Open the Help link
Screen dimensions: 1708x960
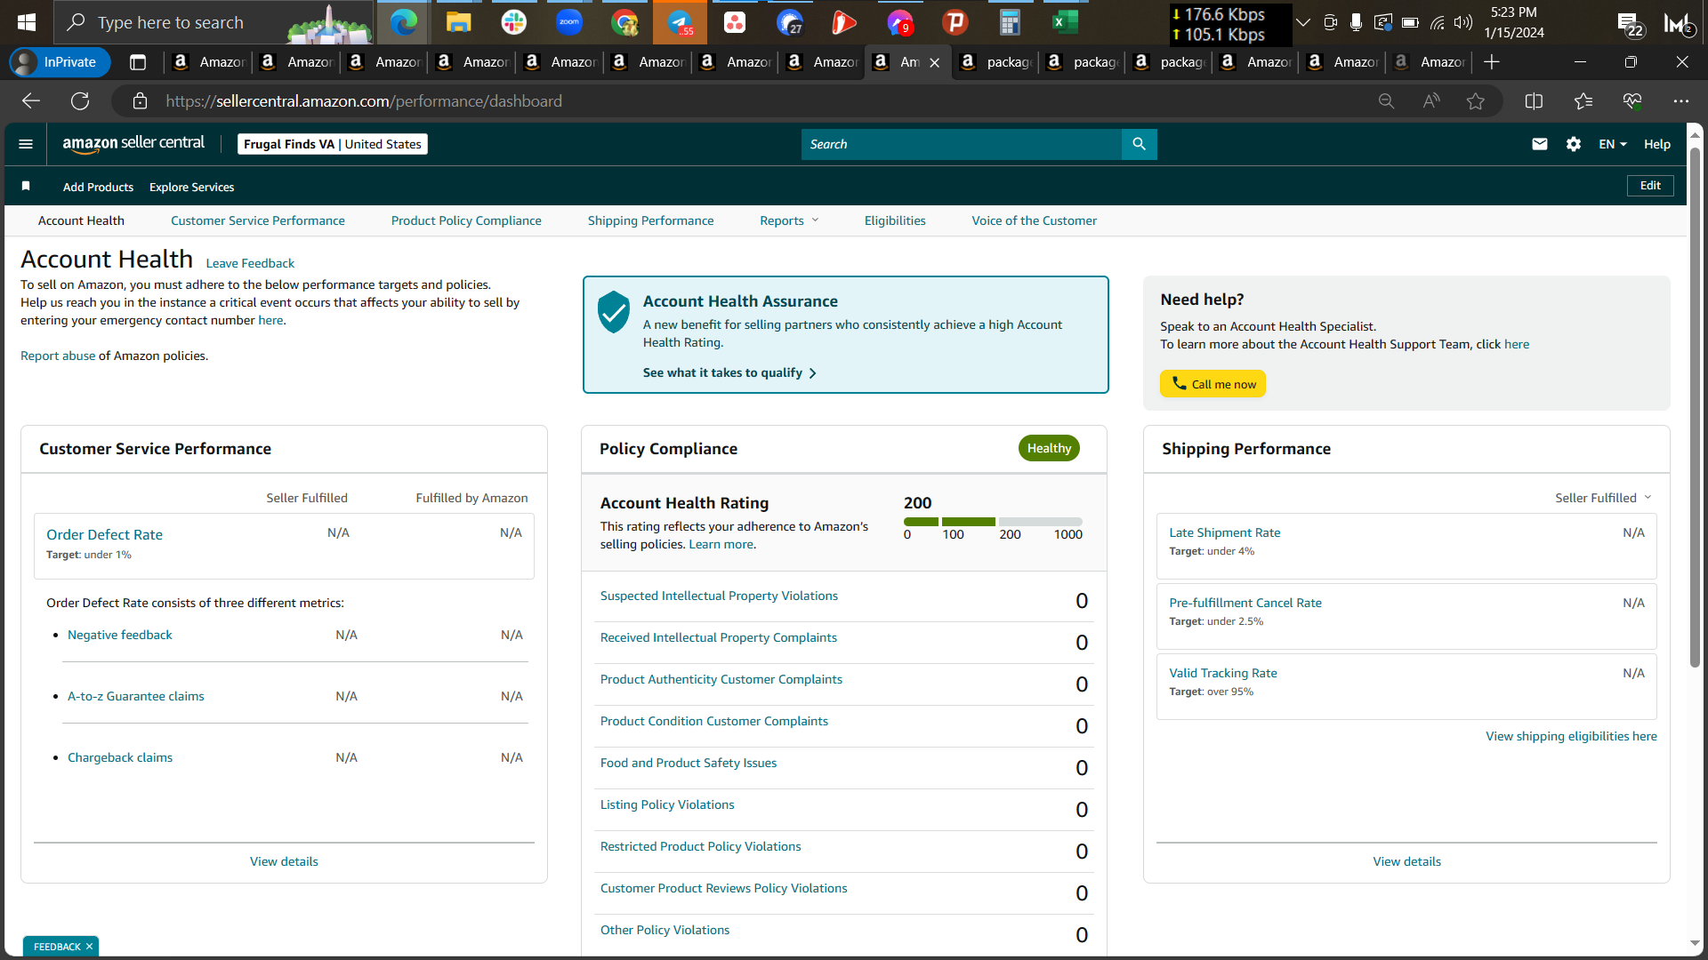(1656, 144)
